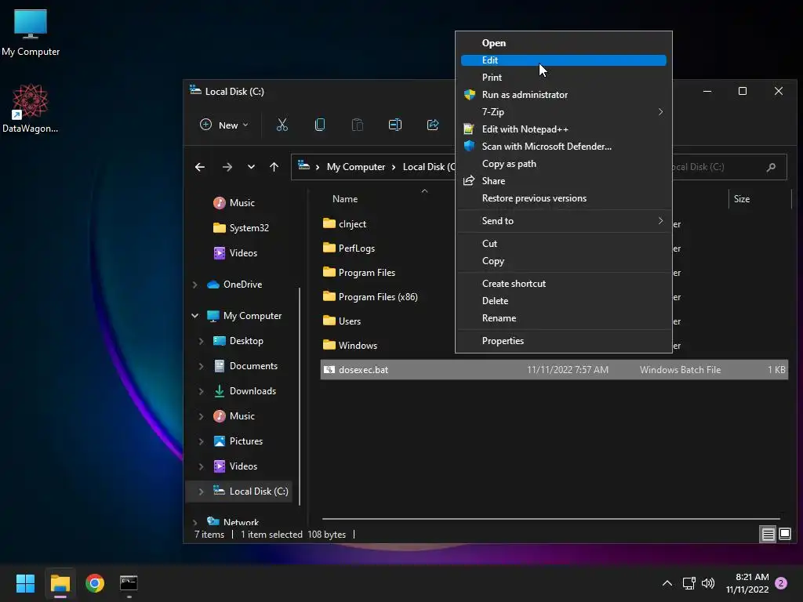The height and width of the screenshot is (602, 803).
Task: Select Run as administrator
Action: pos(563,95)
